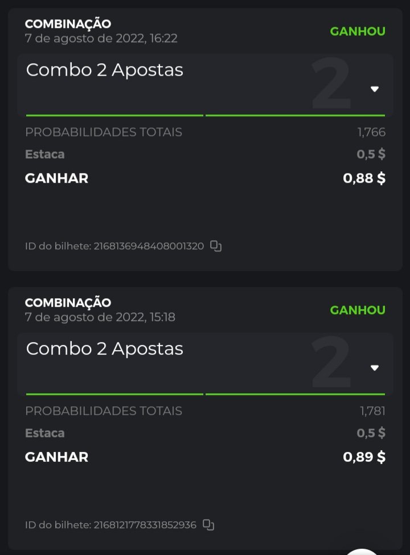Click total odds value 1,766
The width and height of the screenshot is (410, 555).
coord(371,132)
